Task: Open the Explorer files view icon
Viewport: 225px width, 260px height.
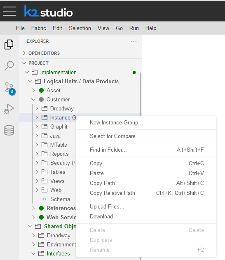Action: point(9,45)
